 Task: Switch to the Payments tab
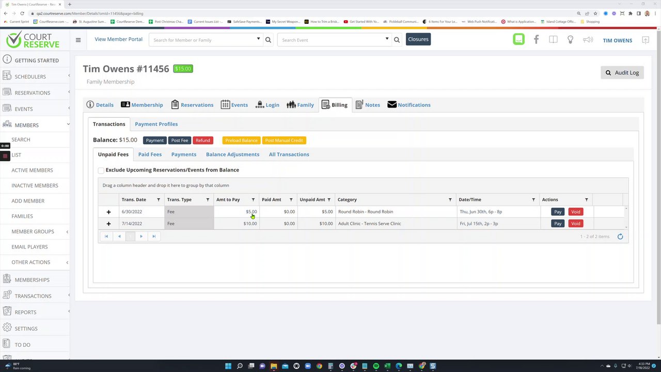184,154
